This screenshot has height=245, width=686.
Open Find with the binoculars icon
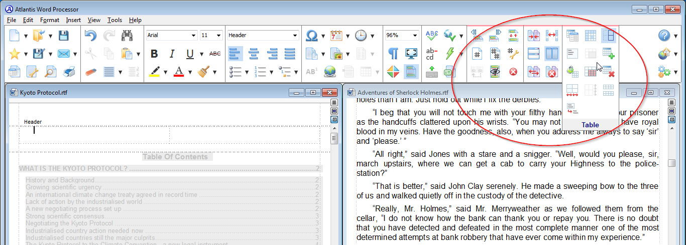(x=127, y=36)
